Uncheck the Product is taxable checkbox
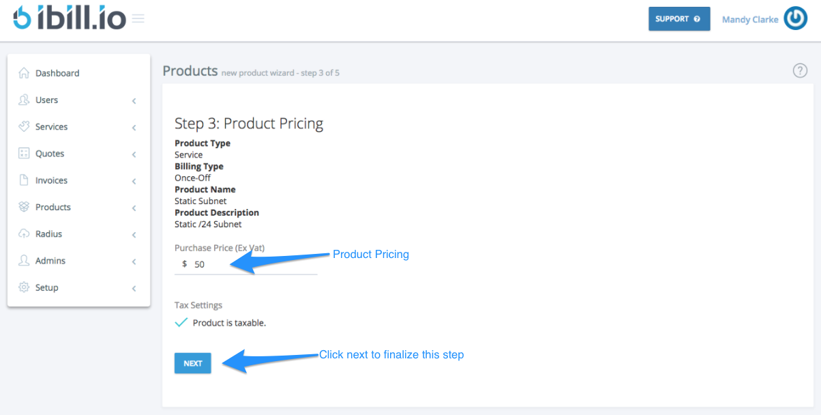The height and width of the screenshot is (415, 821). pyautogui.click(x=181, y=321)
